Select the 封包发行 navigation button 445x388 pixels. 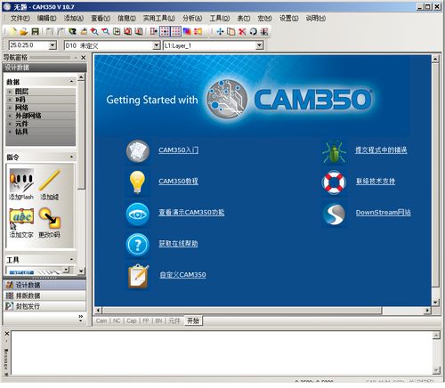tap(44, 306)
